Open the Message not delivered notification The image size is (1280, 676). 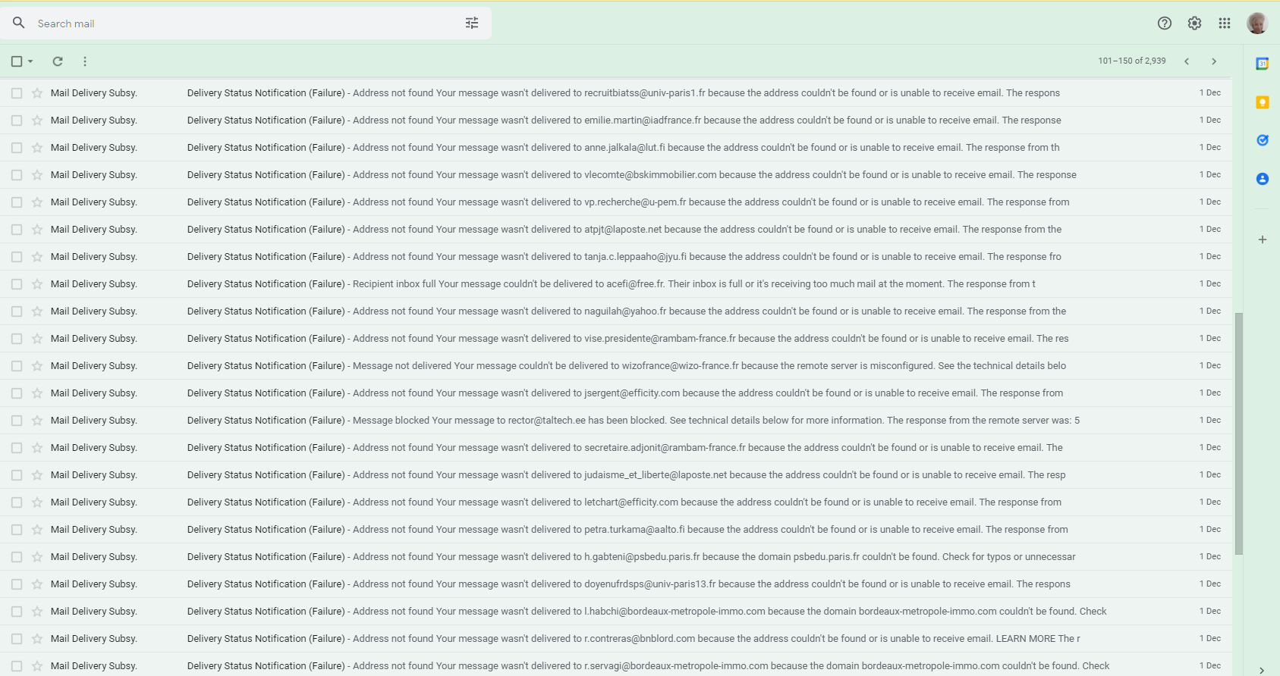pyautogui.click(x=616, y=366)
